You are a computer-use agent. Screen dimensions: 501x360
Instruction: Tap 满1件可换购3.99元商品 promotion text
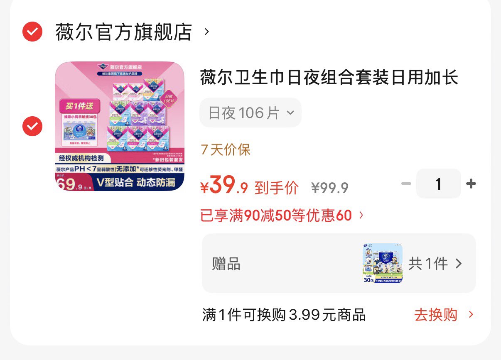tap(284, 315)
